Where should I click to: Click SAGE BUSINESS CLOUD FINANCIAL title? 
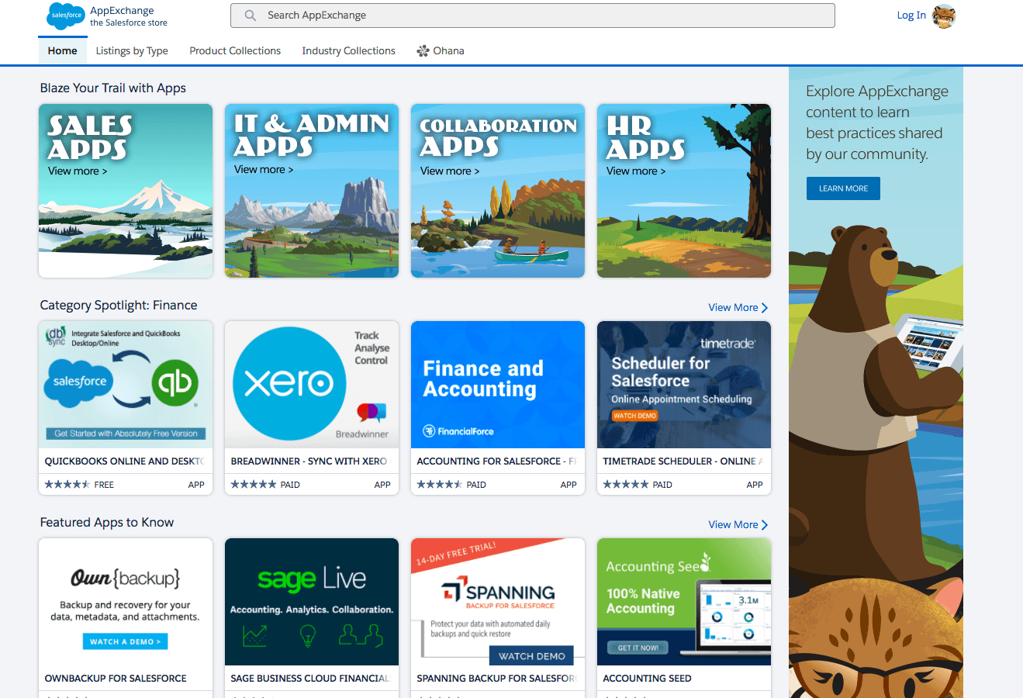(x=309, y=679)
